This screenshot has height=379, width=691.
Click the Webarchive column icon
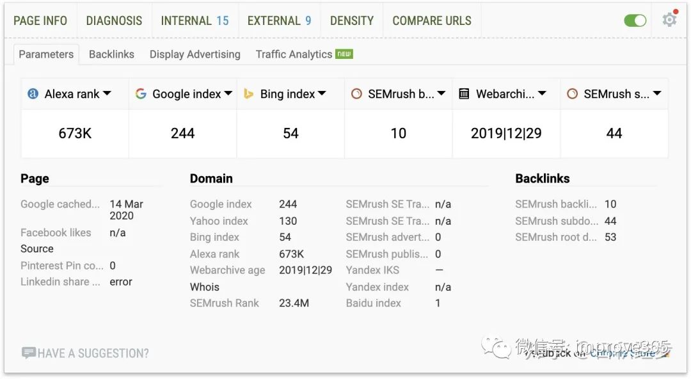pyautogui.click(x=464, y=93)
